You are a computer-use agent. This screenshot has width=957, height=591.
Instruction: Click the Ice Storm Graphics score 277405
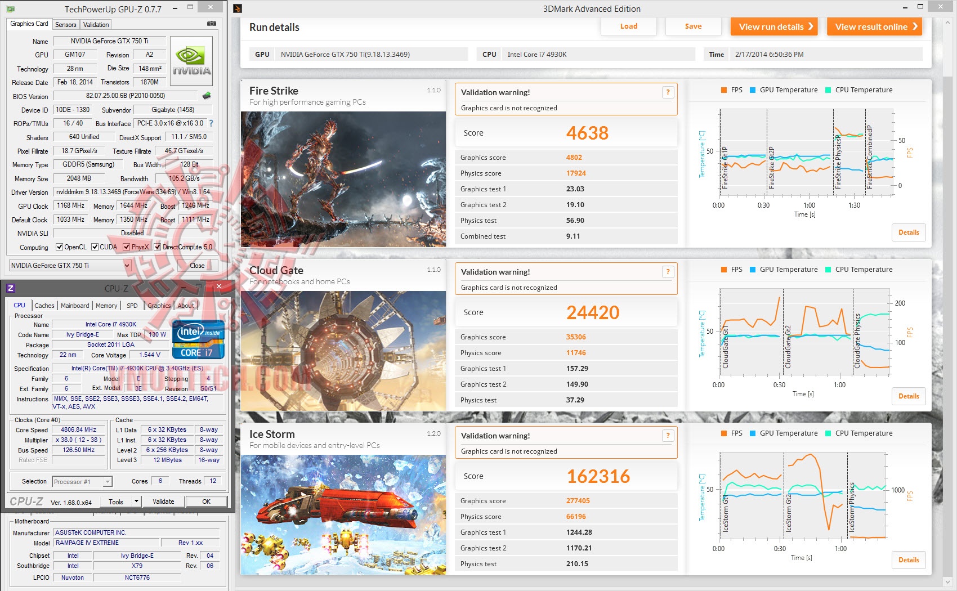point(578,501)
